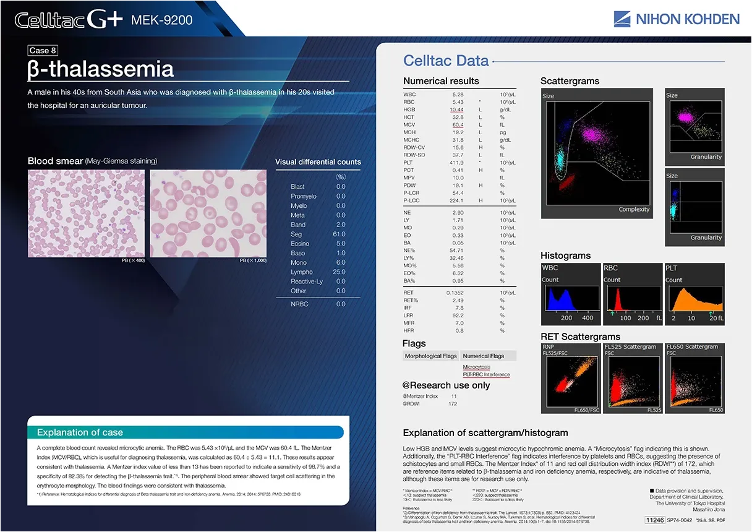Open the orange PLT histogram

(x=694, y=294)
